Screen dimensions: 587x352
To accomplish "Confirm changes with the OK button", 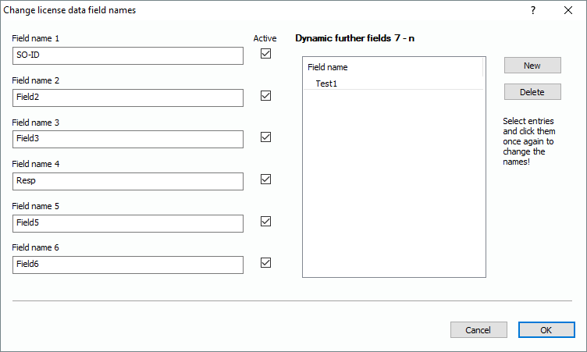I will [x=546, y=329].
